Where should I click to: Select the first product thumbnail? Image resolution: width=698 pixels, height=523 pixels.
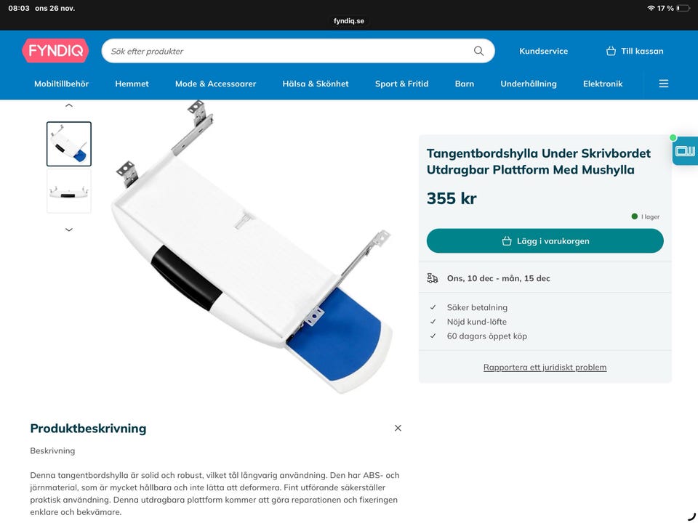click(x=69, y=144)
